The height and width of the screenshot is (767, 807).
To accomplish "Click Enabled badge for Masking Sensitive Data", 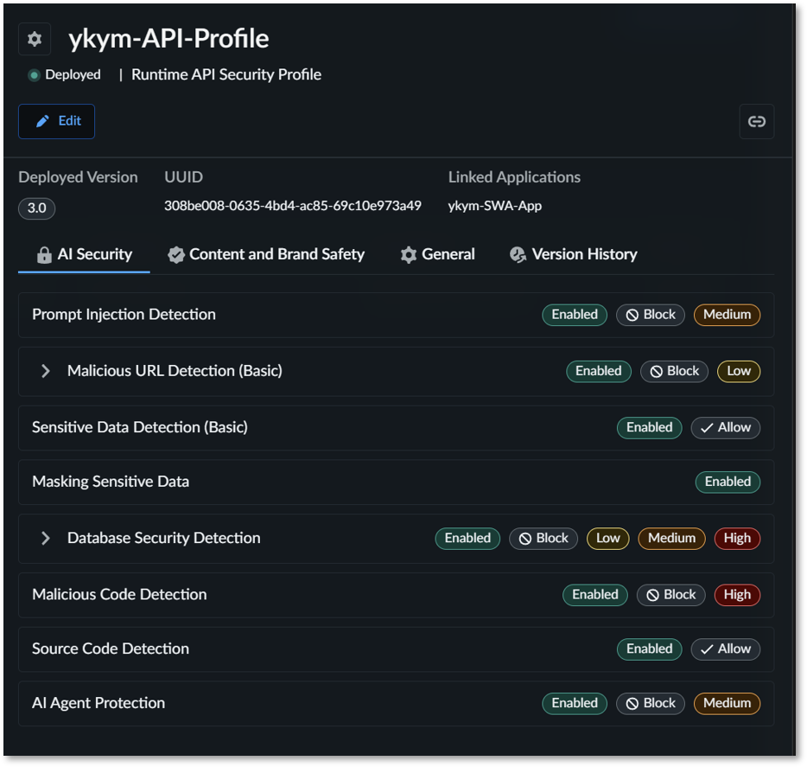I will point(728,483).
